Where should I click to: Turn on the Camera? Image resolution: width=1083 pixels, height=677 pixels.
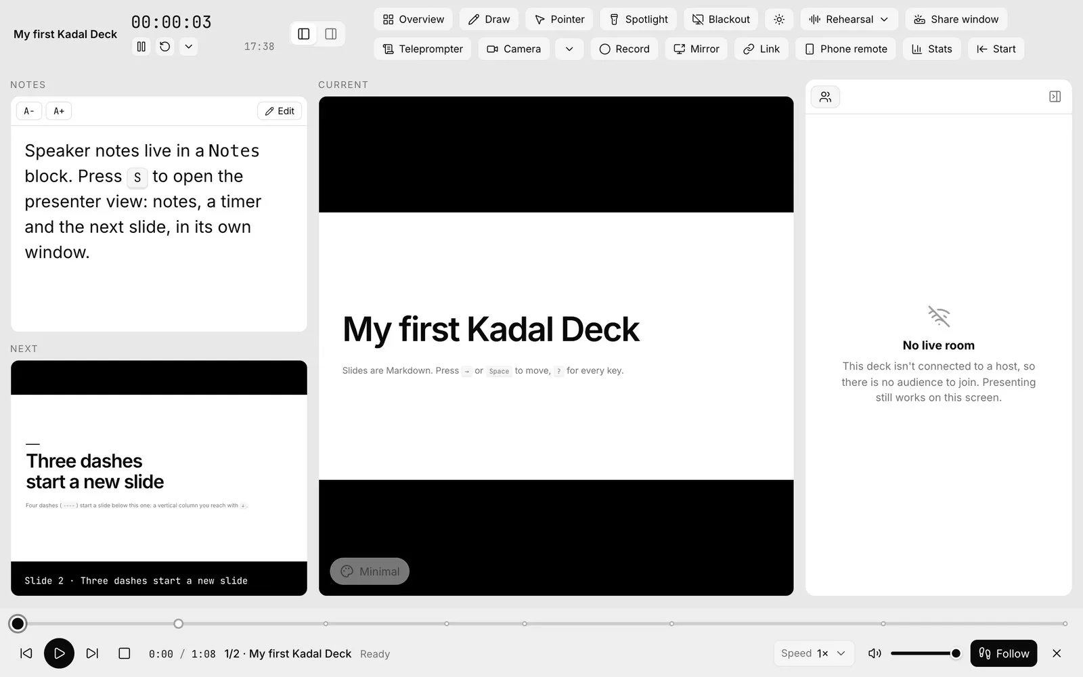pyautogui.click(x=514, y=49)
